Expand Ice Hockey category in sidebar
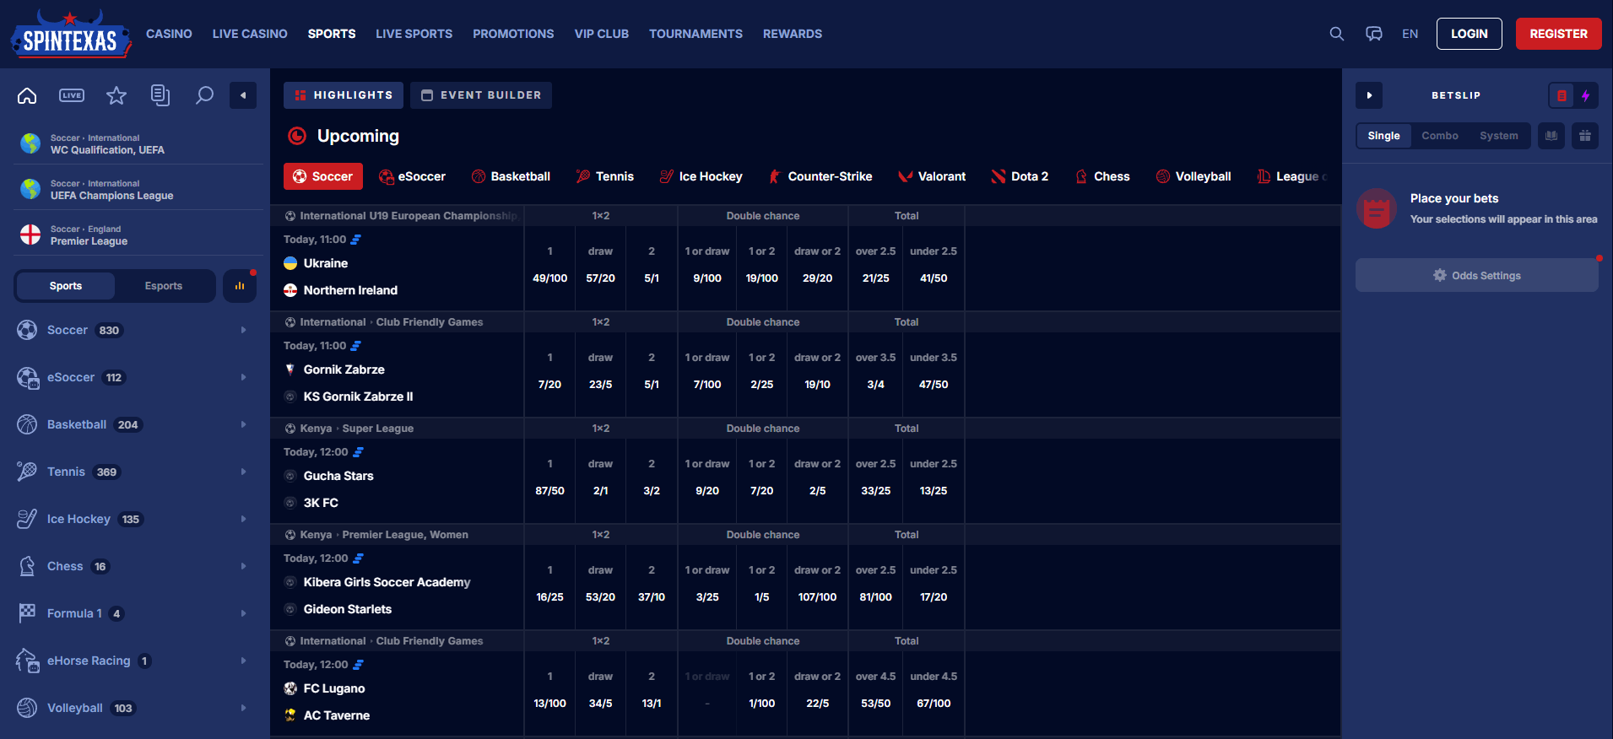This screenshot has height=739, width=1613. [x=135, y=519]
